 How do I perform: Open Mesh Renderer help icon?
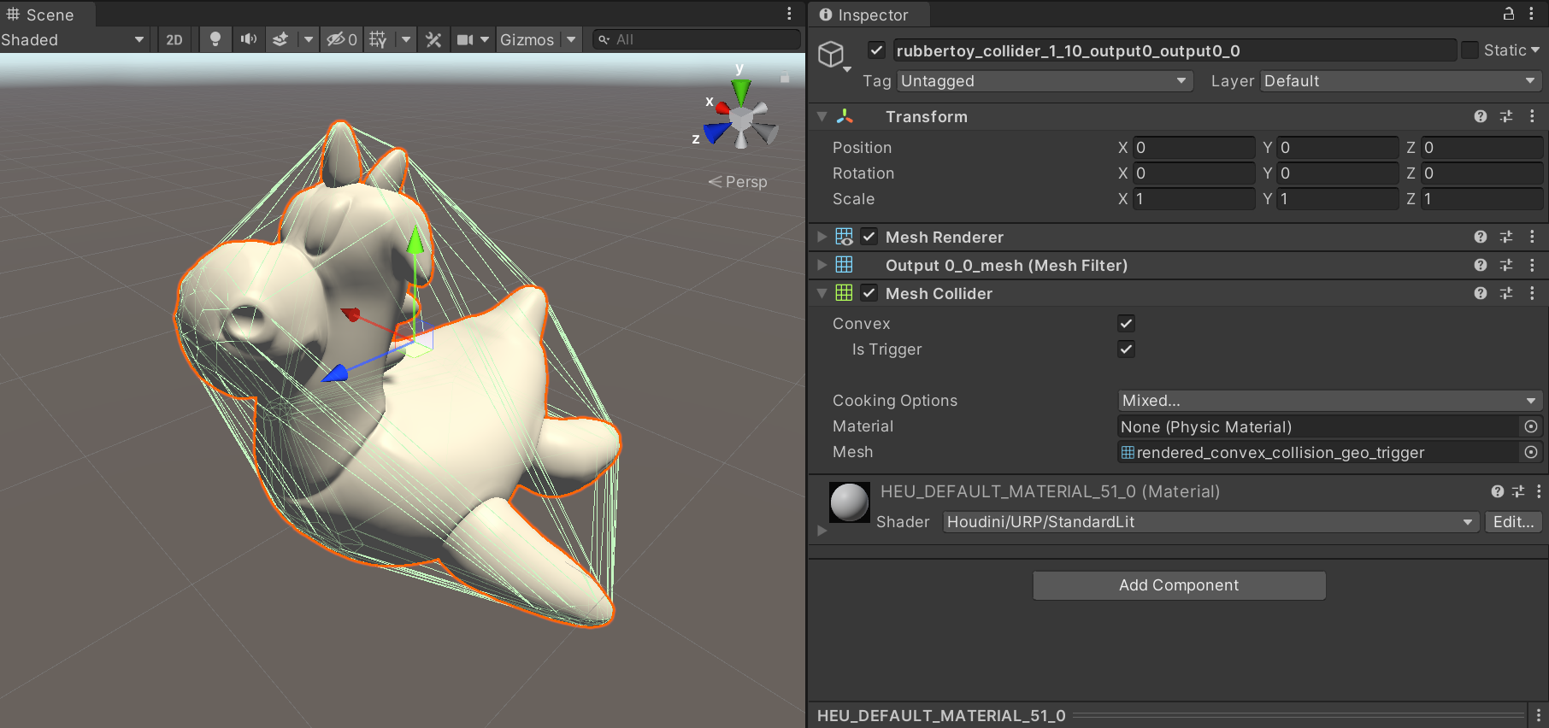coord(1481,237)
